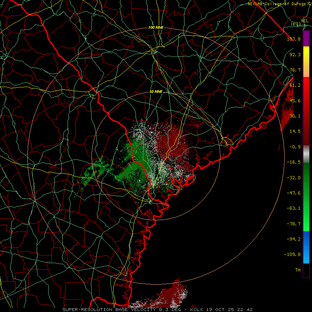This screenshot has height=312, width=312.
Task: Select the -16.5 value on velocity scale
Action: 294,162
